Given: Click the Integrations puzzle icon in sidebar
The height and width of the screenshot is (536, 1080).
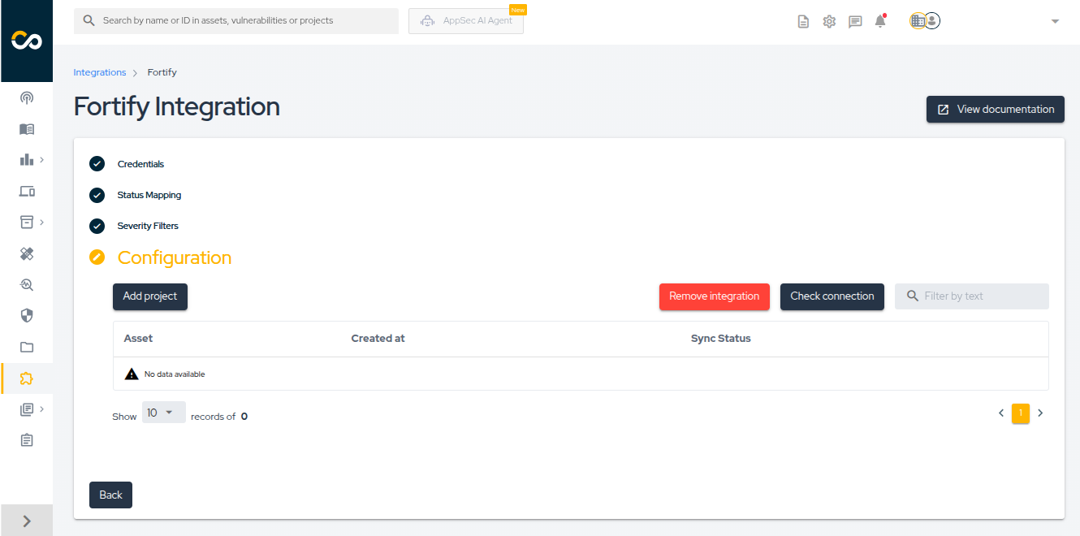Looking at the screenshot, I should 27,378.
